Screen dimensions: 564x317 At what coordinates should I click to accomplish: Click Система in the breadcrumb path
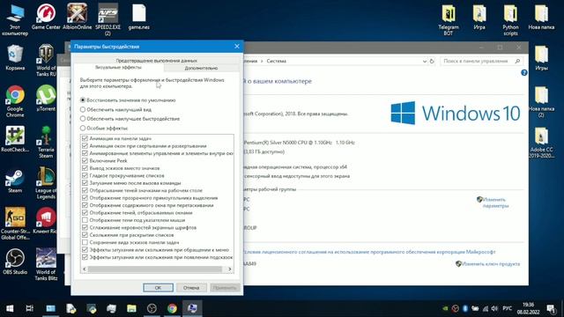tap(276, 61)
